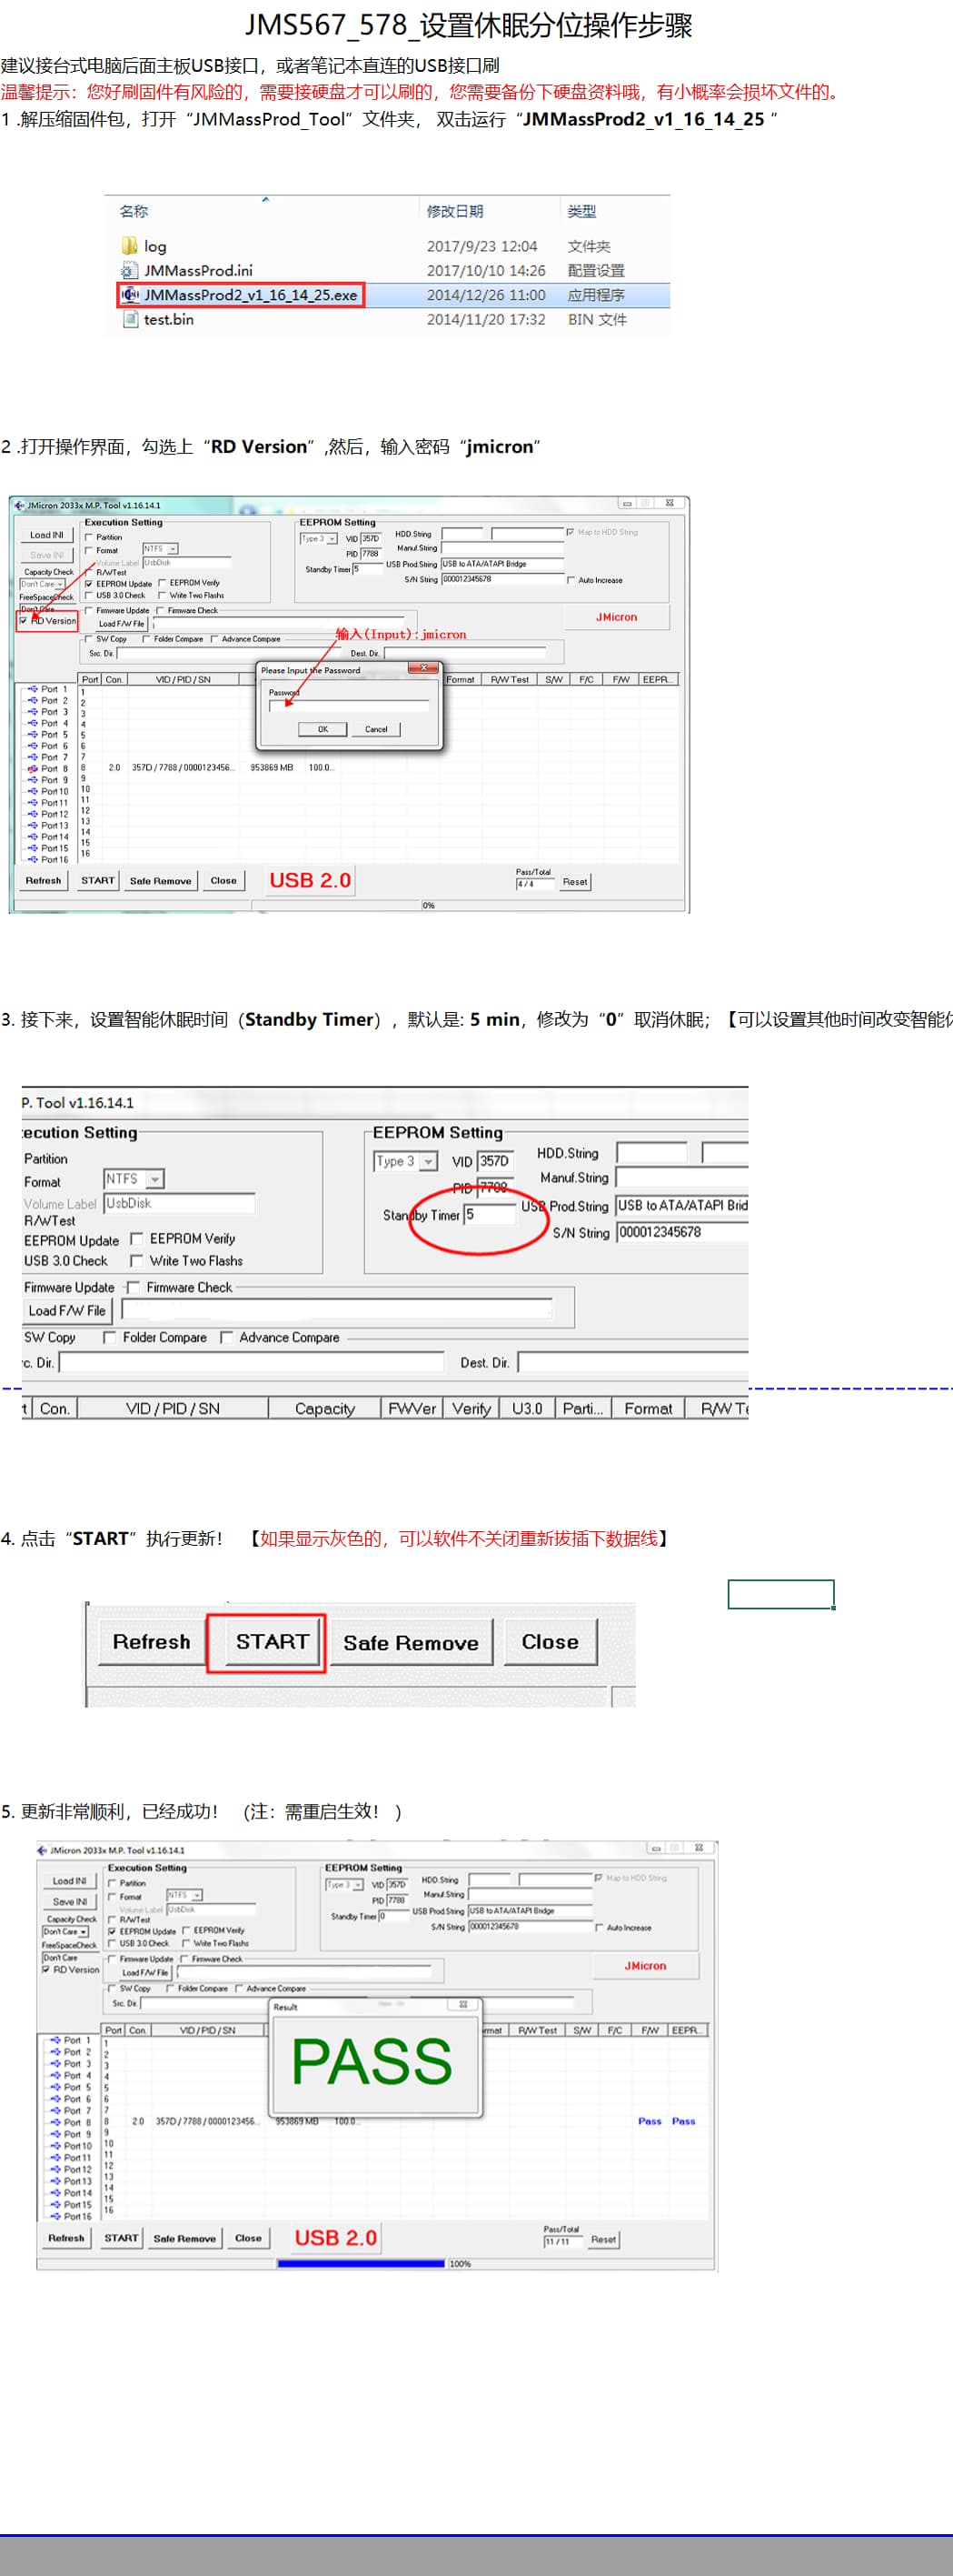Click Port 8 USB icon in PASS-result window
Image resolution: width=953 pixels, height=2576 pixels.
pyautogui.click(x=56, y=2122)
